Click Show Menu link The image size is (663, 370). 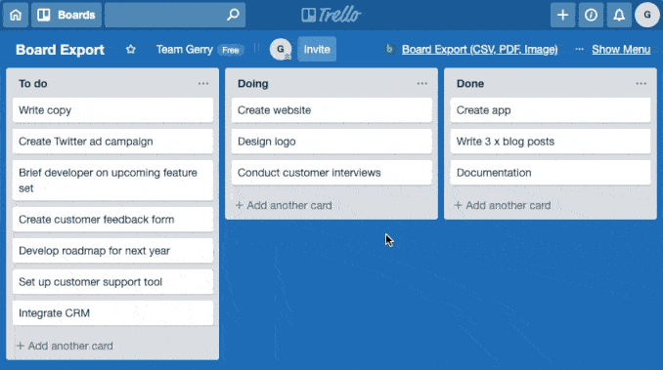[x=621, y=50]
